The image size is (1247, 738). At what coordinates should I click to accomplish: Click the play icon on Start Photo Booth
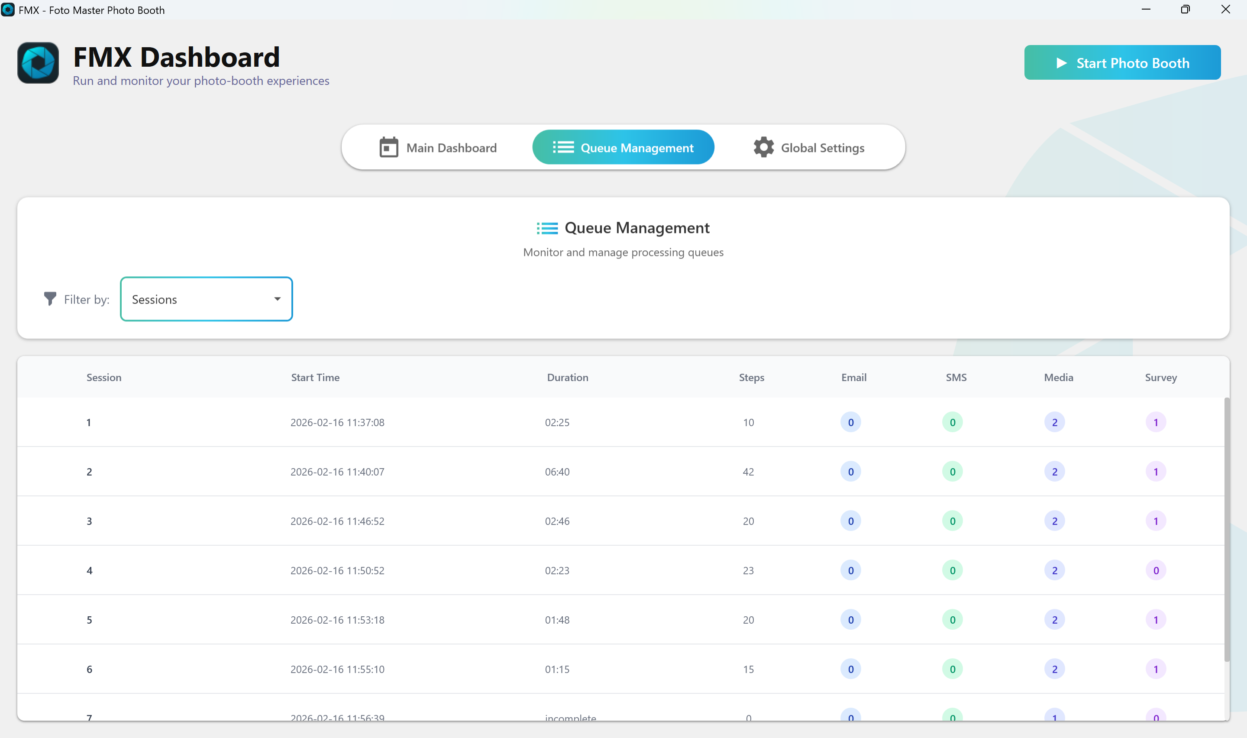(1061, 63)
